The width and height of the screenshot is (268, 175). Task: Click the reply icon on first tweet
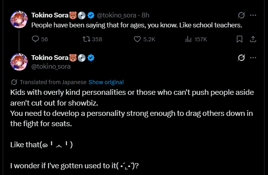tap(35, 39)
